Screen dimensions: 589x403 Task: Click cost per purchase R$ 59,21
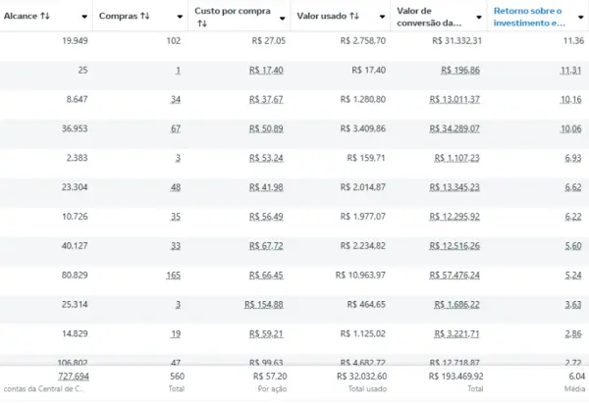click(266, 333)
